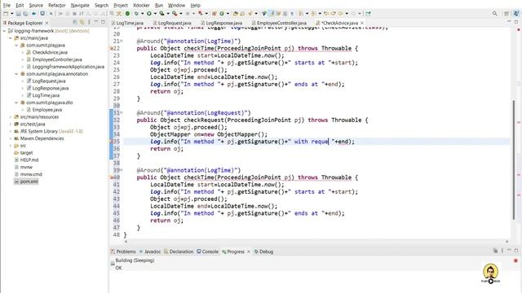
Task: Click the Open Type toolbar icon
Action: (x=236, y=14)
